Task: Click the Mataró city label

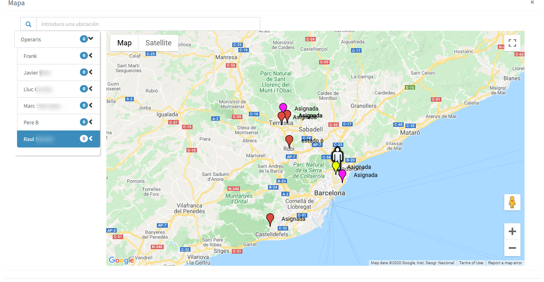Action: [x=410, y=133]
